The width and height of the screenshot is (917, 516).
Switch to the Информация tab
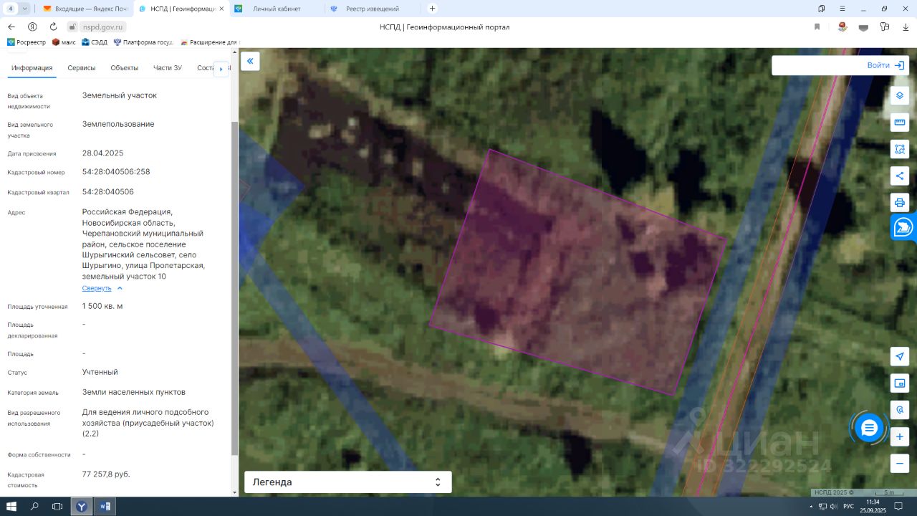point(32,68)
